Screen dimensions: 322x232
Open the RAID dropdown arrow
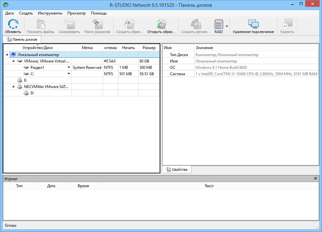(227, 26)
